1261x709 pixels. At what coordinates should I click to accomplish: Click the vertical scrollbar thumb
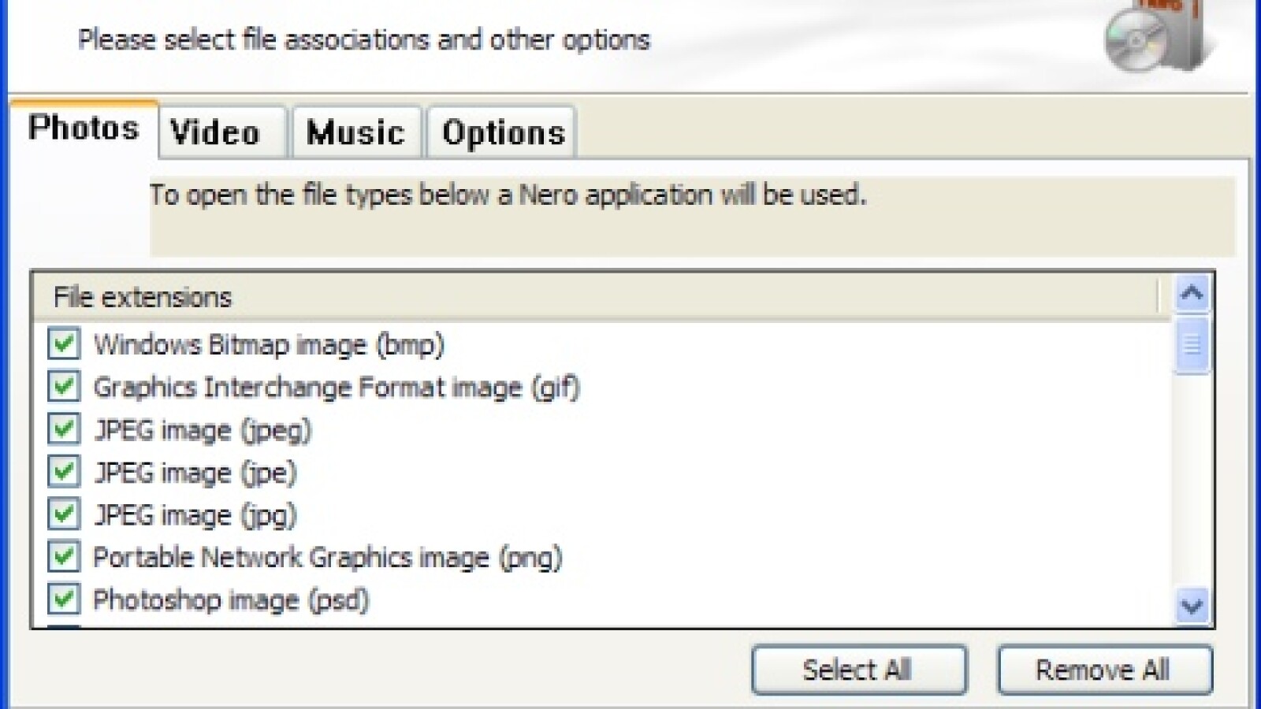click(x=1192, y=344)
